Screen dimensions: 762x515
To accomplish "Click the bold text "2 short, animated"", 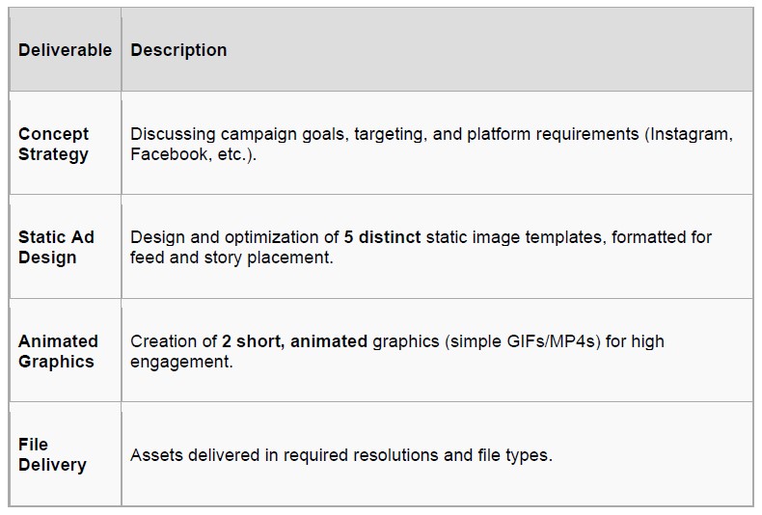I will [x=294, y=341].
